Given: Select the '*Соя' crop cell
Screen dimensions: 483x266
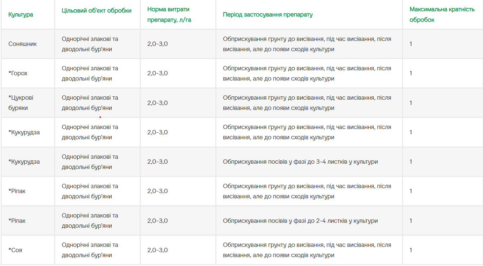Looking at the screenshot, I should (15, 250).
